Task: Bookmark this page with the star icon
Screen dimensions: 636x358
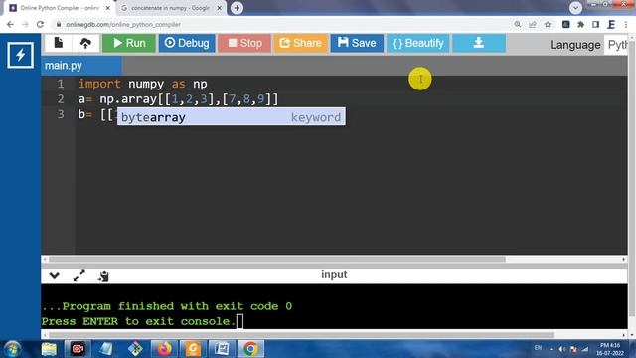Action: coord(548,24)
